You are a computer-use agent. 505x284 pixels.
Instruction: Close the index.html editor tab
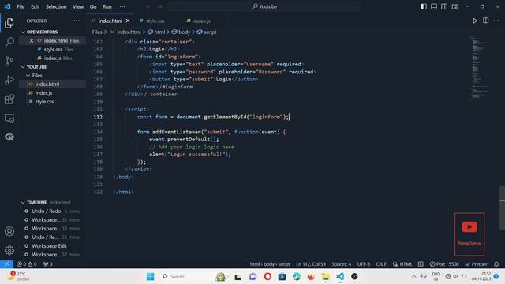(x=128, y=21)
